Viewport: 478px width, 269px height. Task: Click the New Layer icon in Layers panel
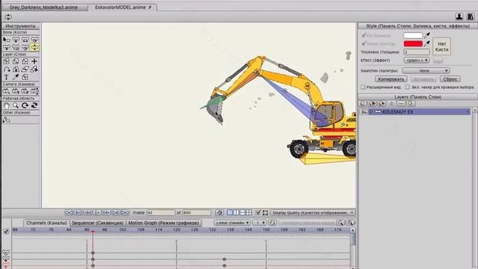pos(362,104)
